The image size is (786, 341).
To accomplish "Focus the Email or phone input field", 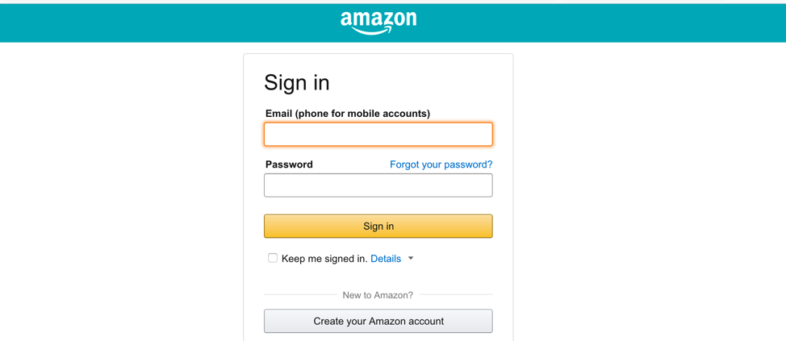I will (378, 134).
